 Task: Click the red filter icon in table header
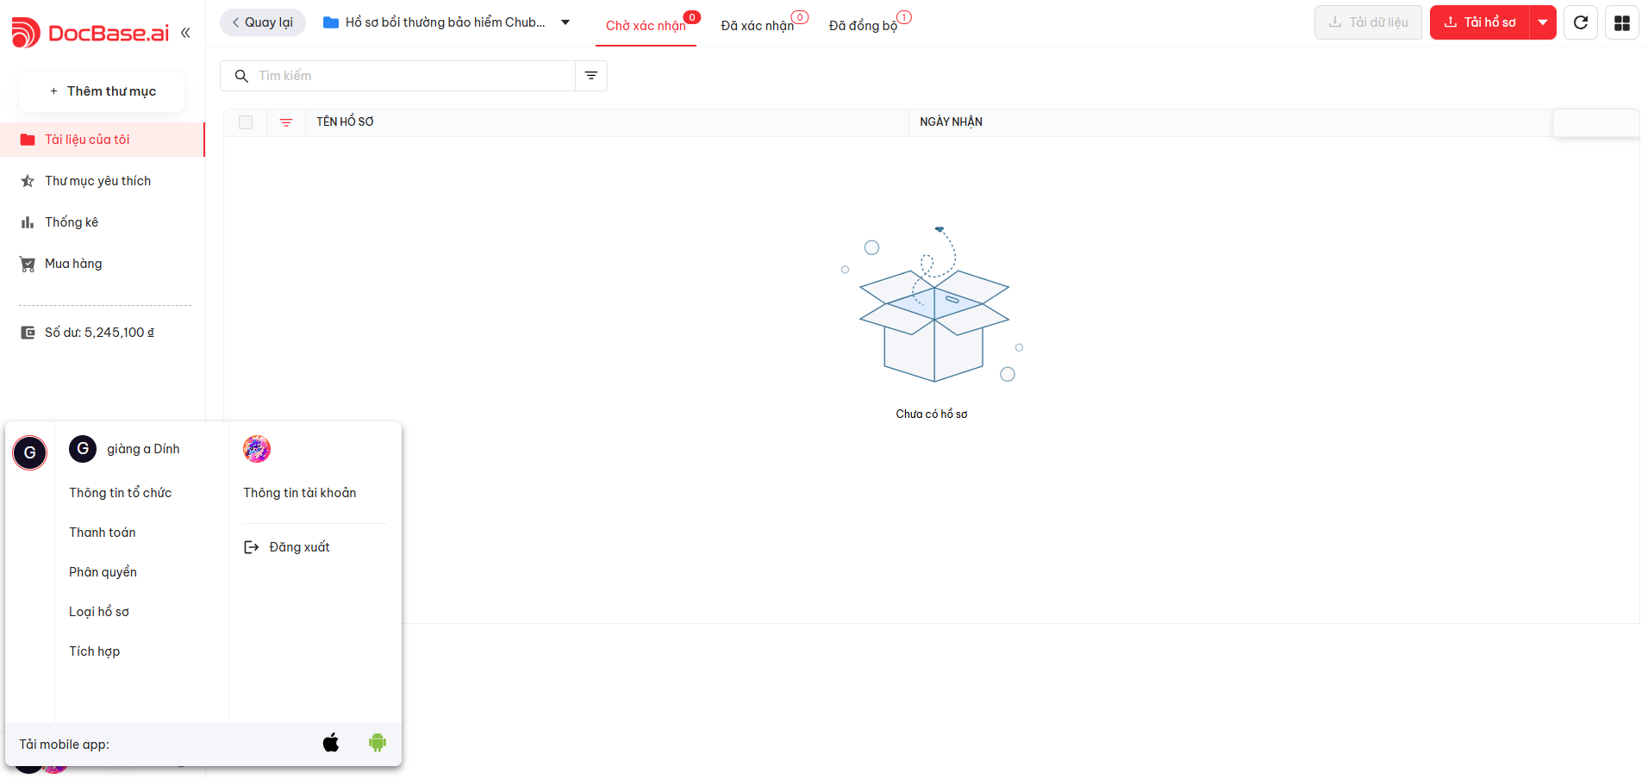coord(286,122)
